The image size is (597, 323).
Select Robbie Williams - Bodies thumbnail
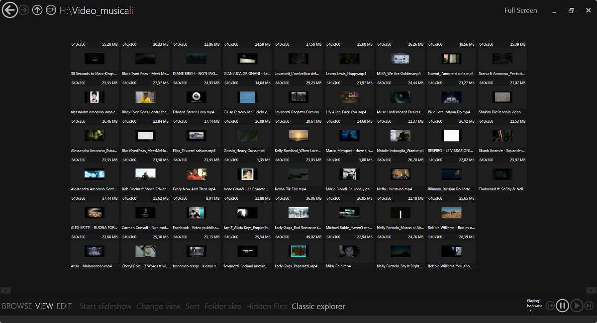(451, 213)
